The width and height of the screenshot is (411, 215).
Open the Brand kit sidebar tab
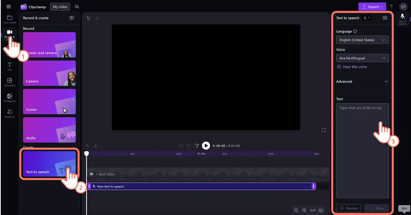(x=10, y=114)
